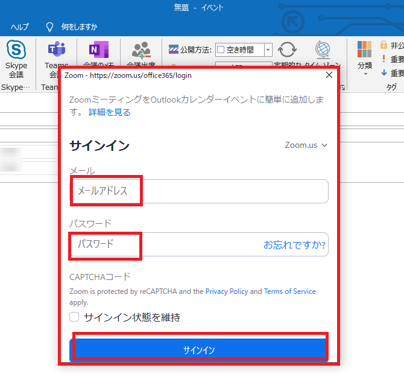Open the 分類 categorize color grid
404x391 pixels.
coord(364,49)
